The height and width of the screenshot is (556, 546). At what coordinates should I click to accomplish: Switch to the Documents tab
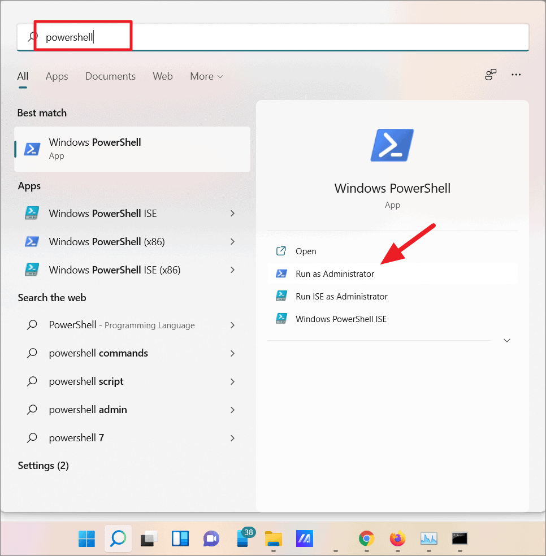pyautogui.click(x=110, y=76)
